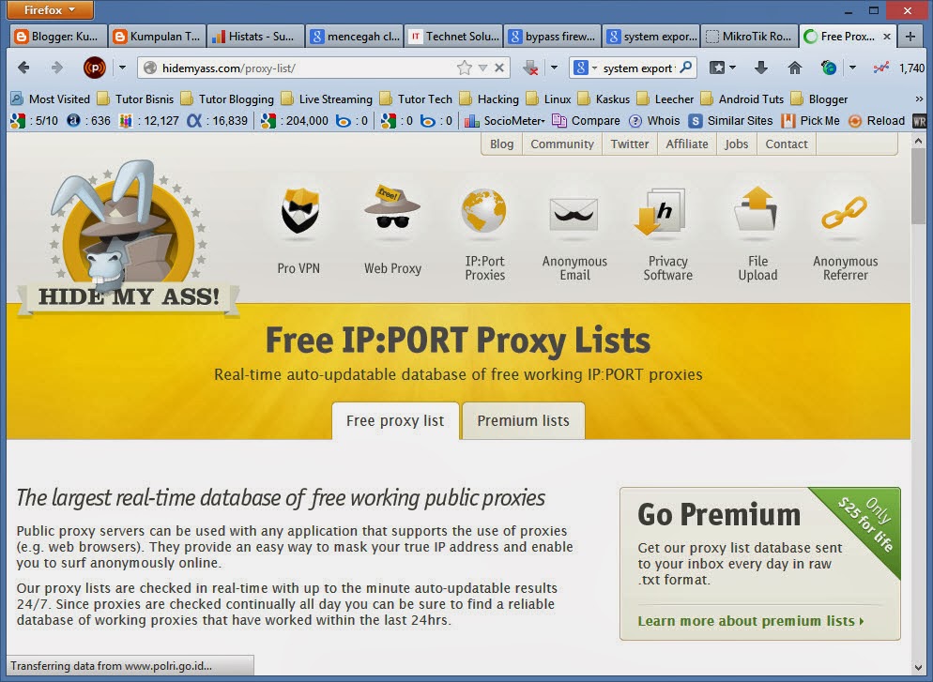Click the Anonymous Email envelope icon
933x682 pixels.
click(x=574, y=212)
